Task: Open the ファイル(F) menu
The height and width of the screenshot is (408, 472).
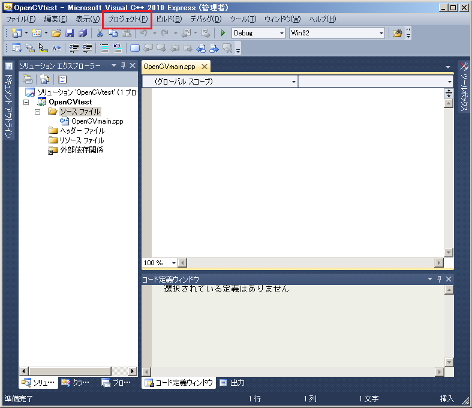Action: pos(21,19)
